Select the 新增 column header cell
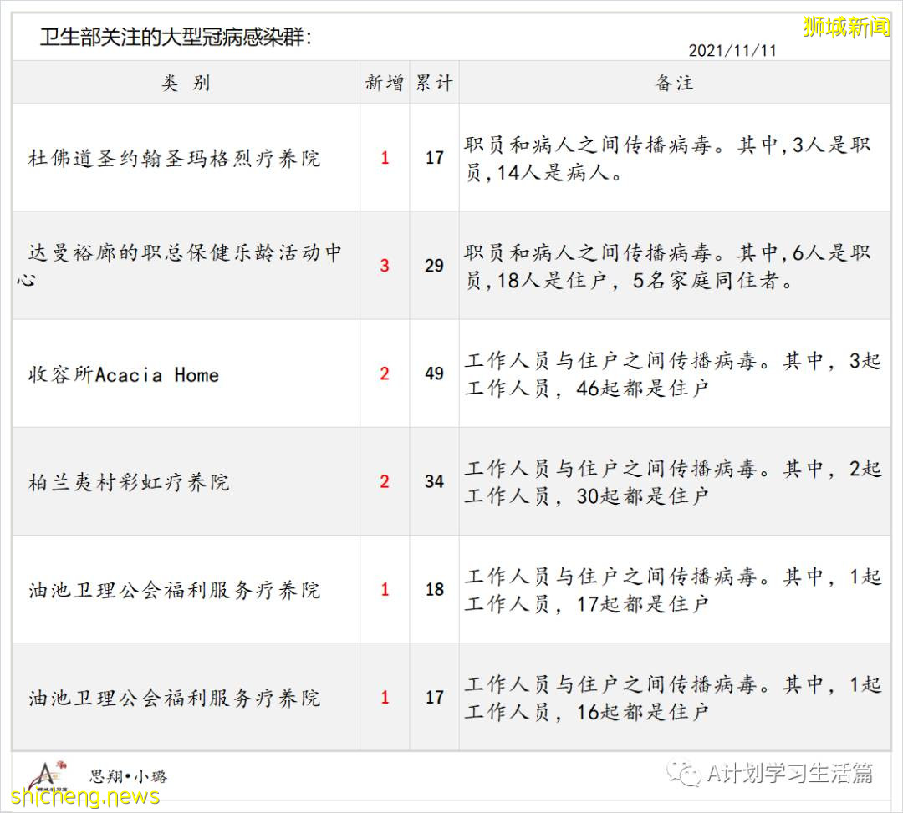This screenshot has width=903, height=813. [x=383, y=83]
